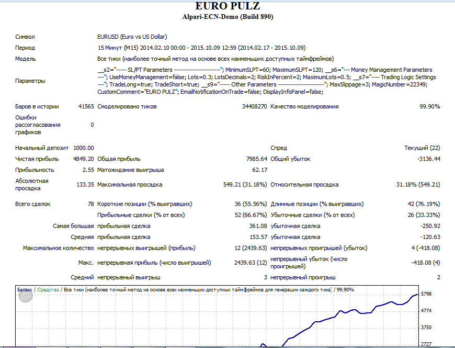Image resolution: width=455 pixels, height=348 pixels.
Task: Click the 'непрерывная прибыль (число выигрышей)' label
Action: [154, 263]
